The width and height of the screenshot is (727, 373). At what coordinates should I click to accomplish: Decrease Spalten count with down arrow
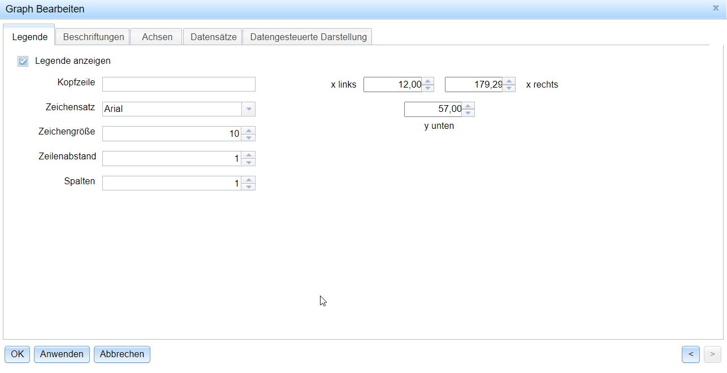tap(249, 187)
